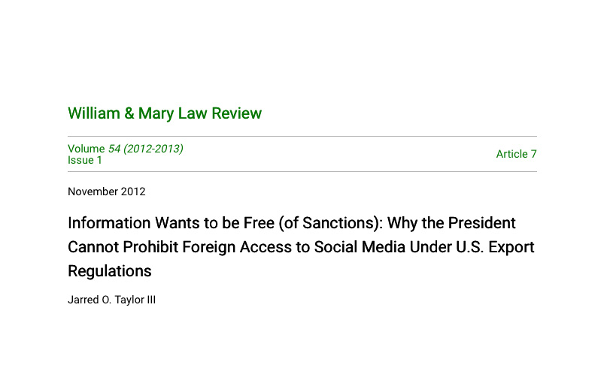The width and height of the screenshot is (607, 380).
Task: Open the Issue 1 link
Action: (85, 160)
